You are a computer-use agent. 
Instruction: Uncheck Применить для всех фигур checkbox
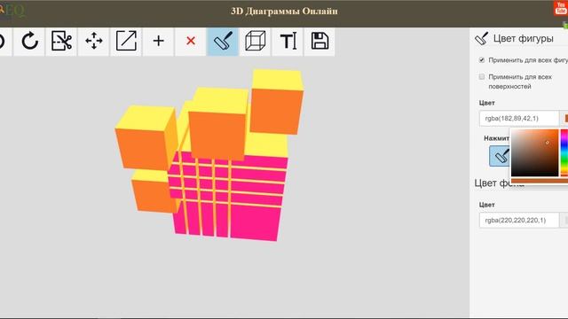[482, 60]
